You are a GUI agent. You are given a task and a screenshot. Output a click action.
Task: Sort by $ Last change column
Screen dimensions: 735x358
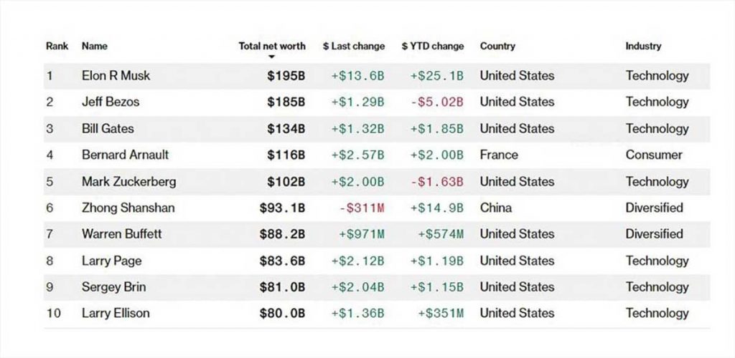coord(353,46)
